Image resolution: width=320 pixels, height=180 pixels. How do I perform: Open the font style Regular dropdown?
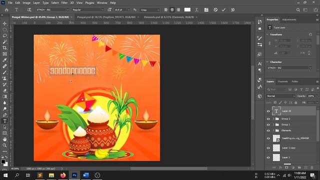tap(102, 10)
